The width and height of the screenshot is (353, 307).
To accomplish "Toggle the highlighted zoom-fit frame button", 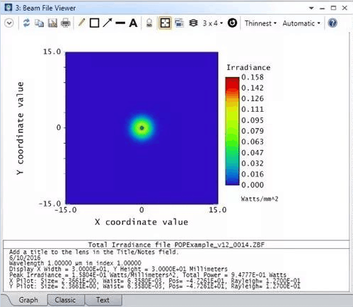I will point(165,23).
